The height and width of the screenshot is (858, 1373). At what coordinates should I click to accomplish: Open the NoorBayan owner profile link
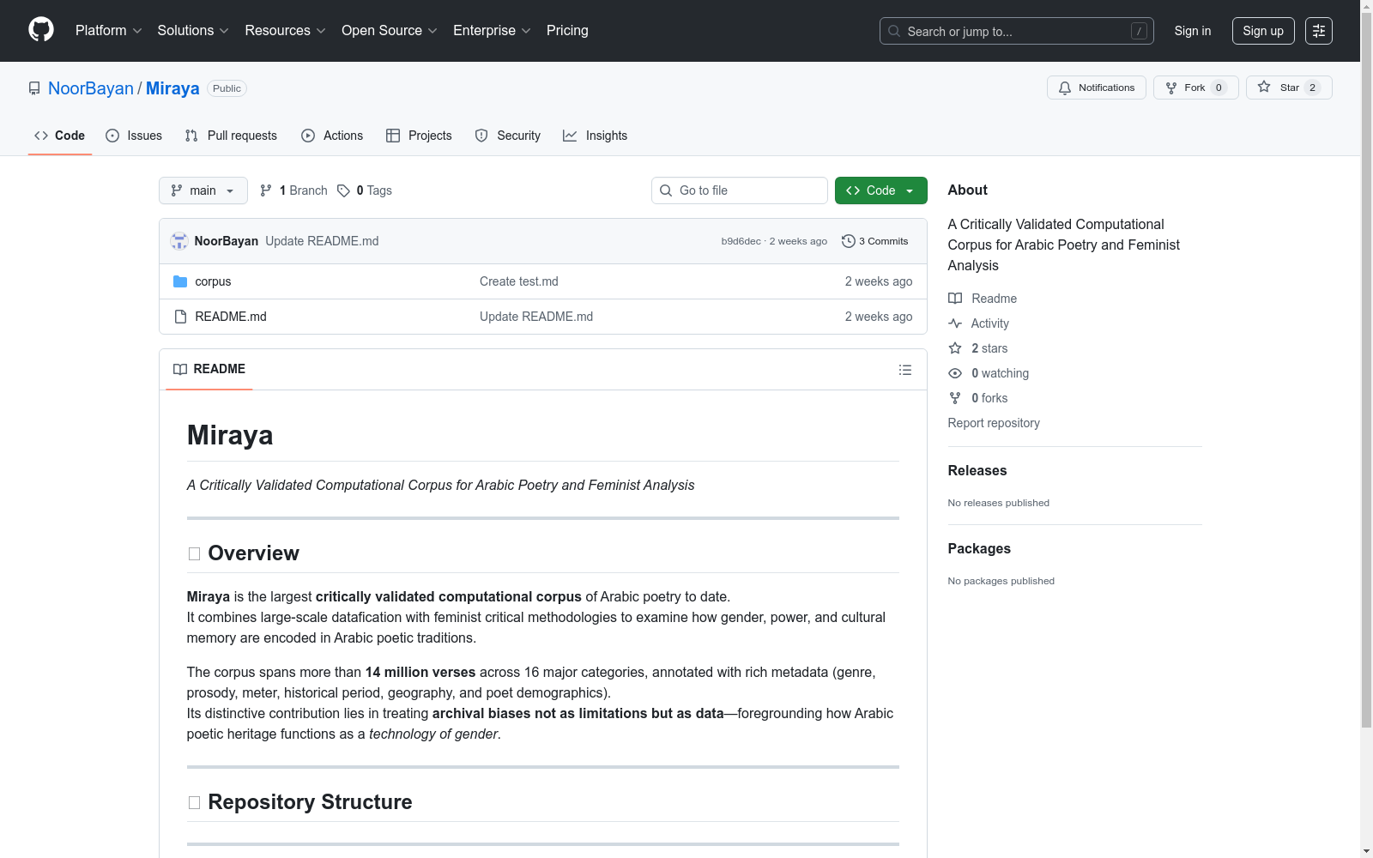point(91,88)
